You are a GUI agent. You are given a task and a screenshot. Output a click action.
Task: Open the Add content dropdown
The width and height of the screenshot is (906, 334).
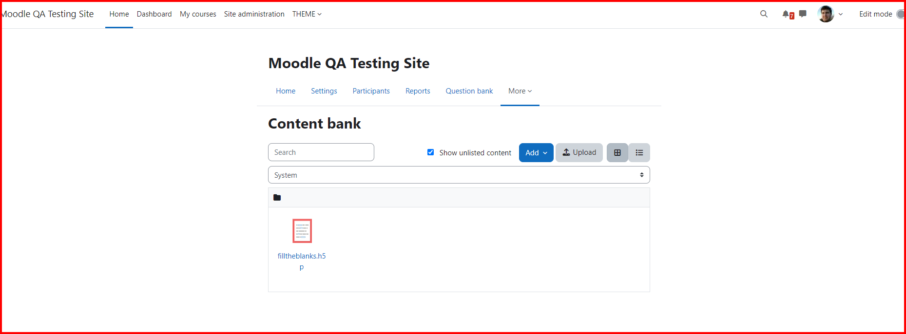coord(536,152)
